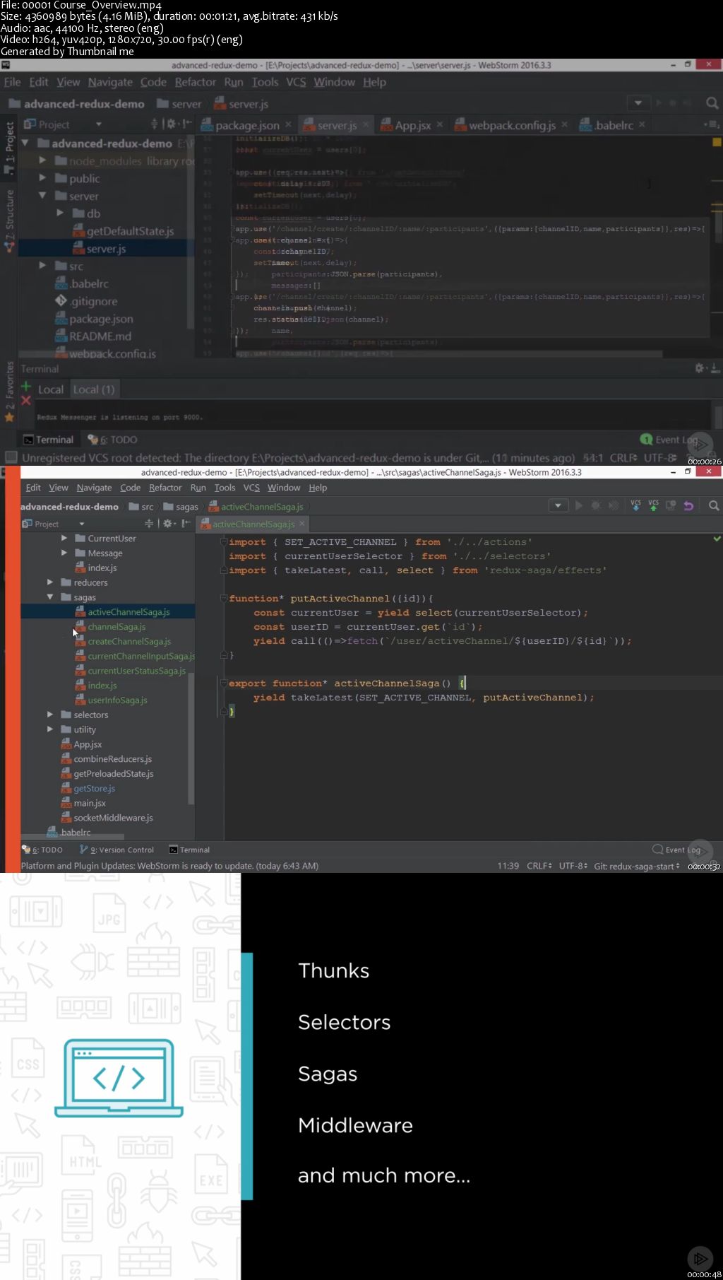
Task: Click the VCS commit changes icon
Action: (653, 505)
